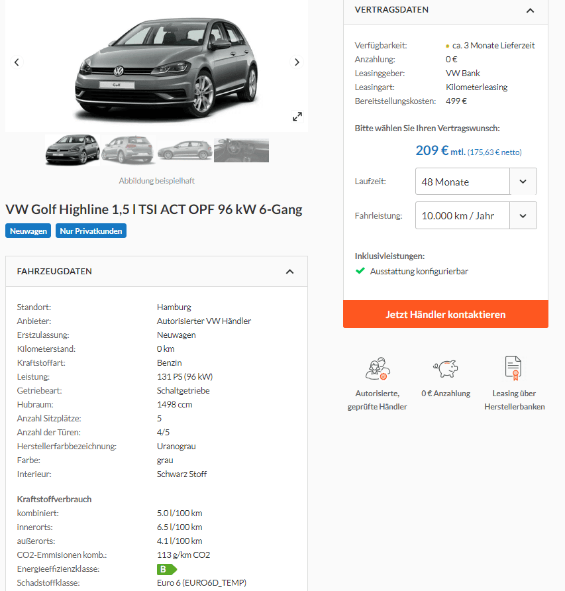Collapse the Fahrzeugdaten section
Viewport: 565px width, 591px height.
point(289,272)
